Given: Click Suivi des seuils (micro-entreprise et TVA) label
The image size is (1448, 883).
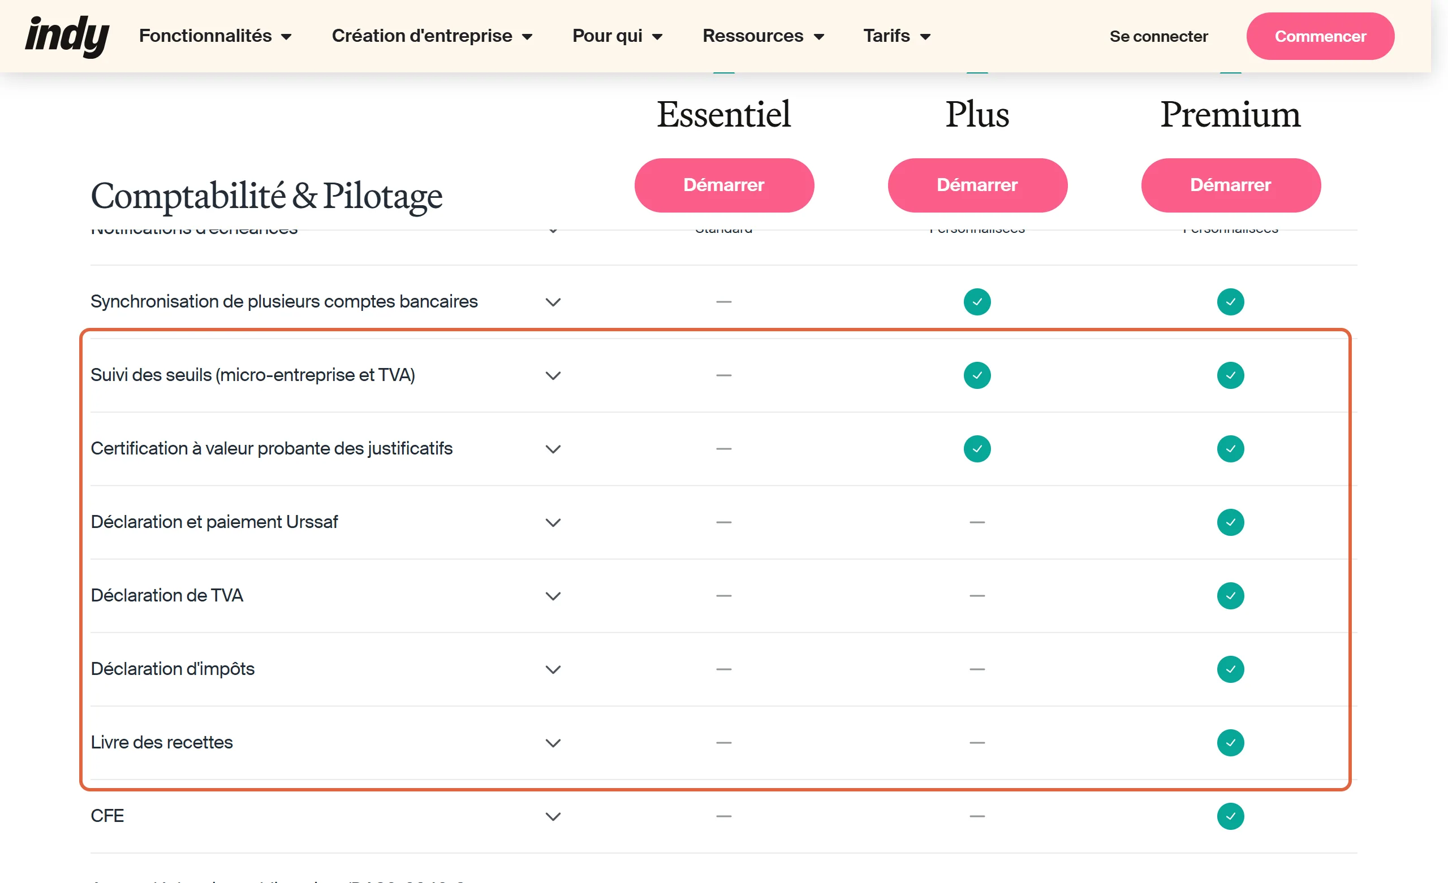Looking at the screenshot, I should [253, 375].
